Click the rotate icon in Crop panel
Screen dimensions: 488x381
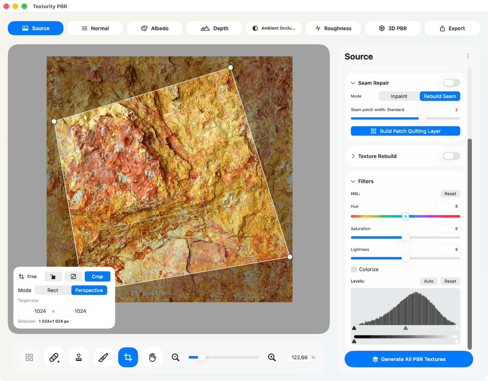[53, 277]
